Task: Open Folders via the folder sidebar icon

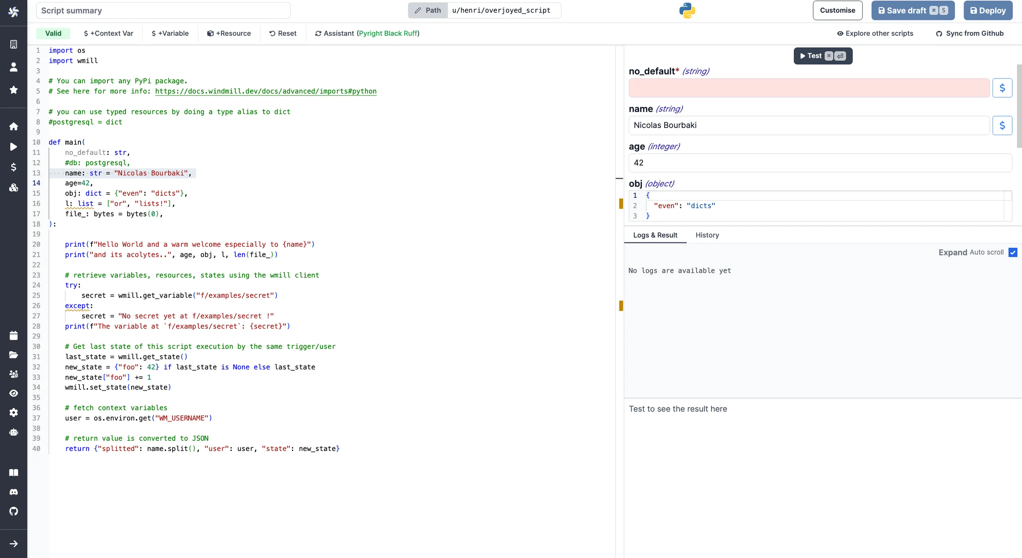Action: click(x=13, y=355)
